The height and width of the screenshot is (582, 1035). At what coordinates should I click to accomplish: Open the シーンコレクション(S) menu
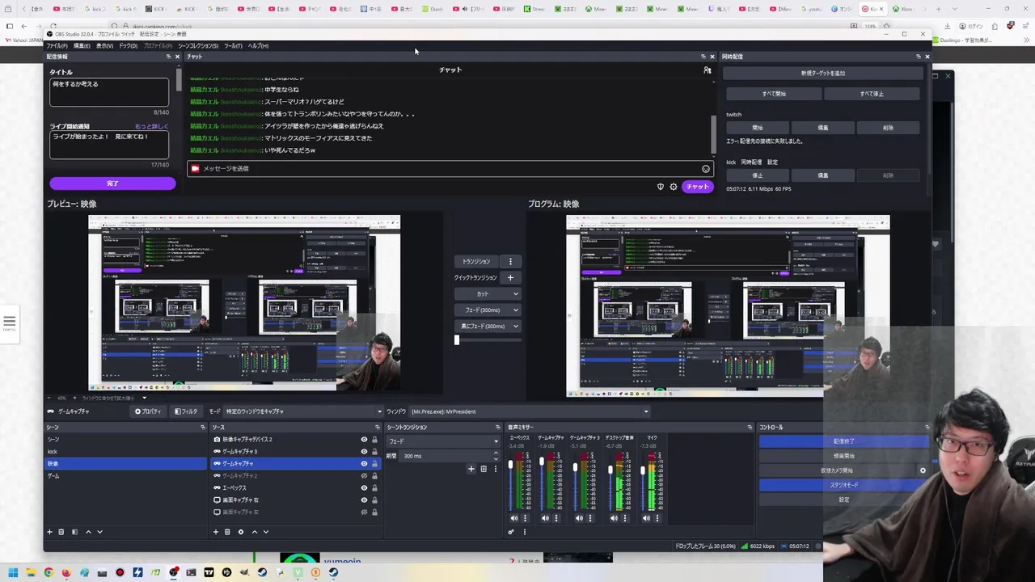click(x=198, y=46)
